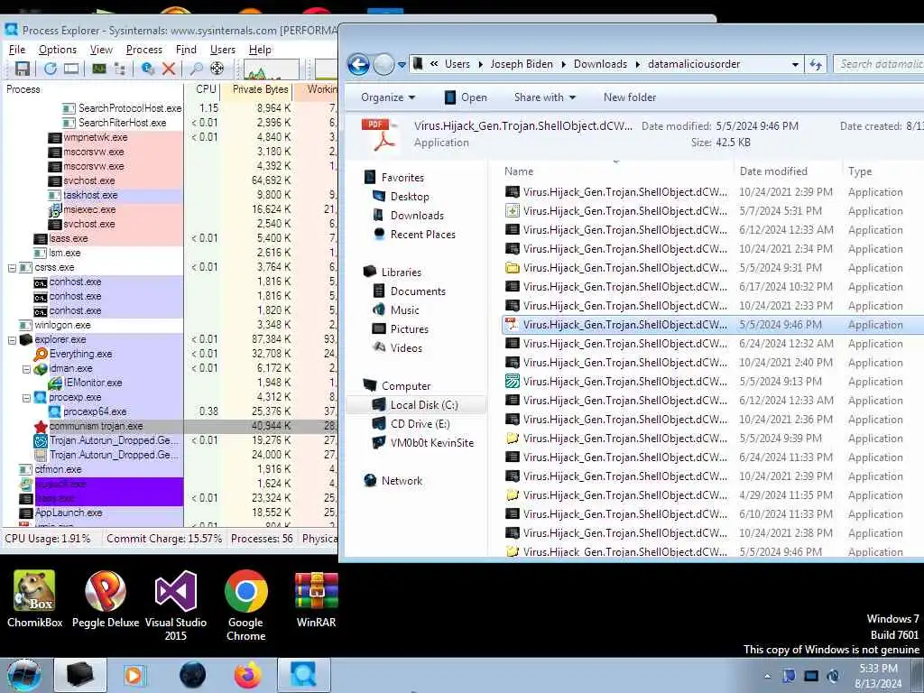This screenshot has height=693, width=924.
Task: Open the Users menu in Process Explorer
Action: pyautogui.click(x=222, y=50)
